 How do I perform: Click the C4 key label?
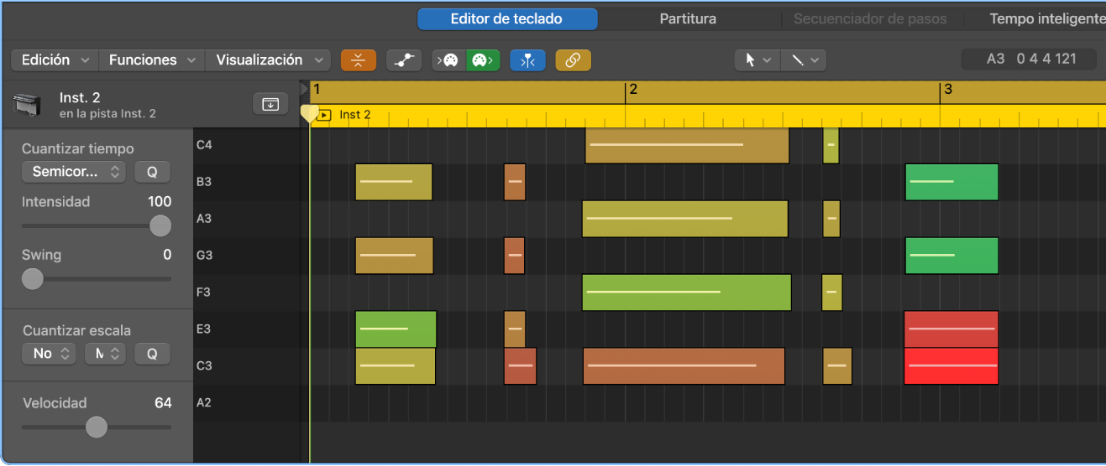(x=204, y=145)
